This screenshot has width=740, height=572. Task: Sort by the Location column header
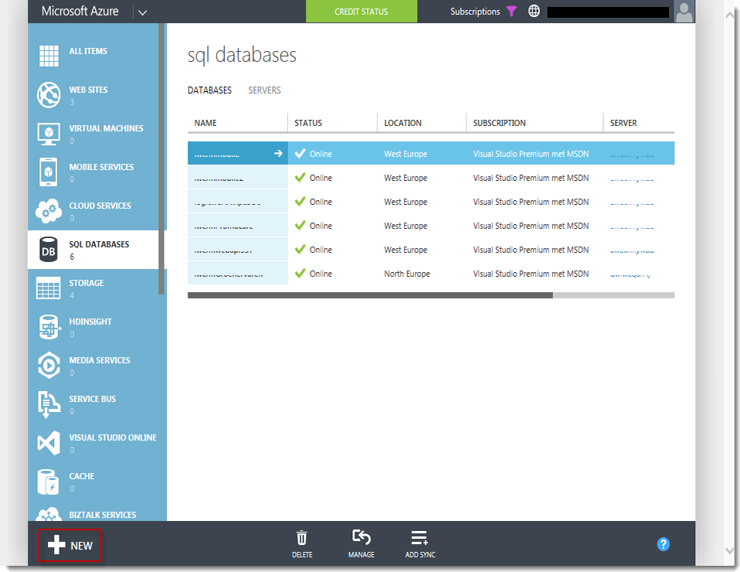[x=402, y=123]
